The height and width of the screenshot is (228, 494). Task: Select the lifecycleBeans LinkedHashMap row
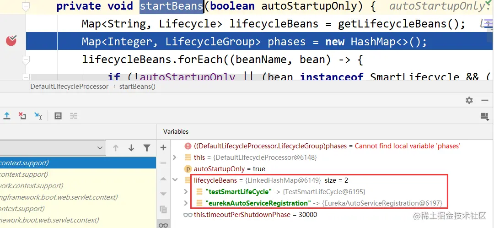(332, 180)
